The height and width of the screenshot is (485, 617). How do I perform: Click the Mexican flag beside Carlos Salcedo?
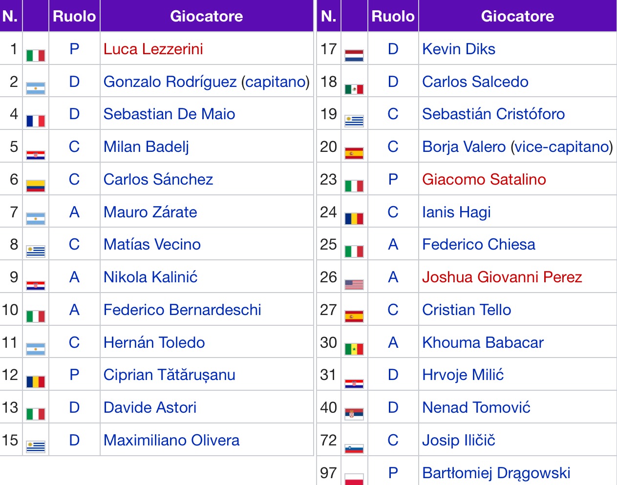pos(354,89)
